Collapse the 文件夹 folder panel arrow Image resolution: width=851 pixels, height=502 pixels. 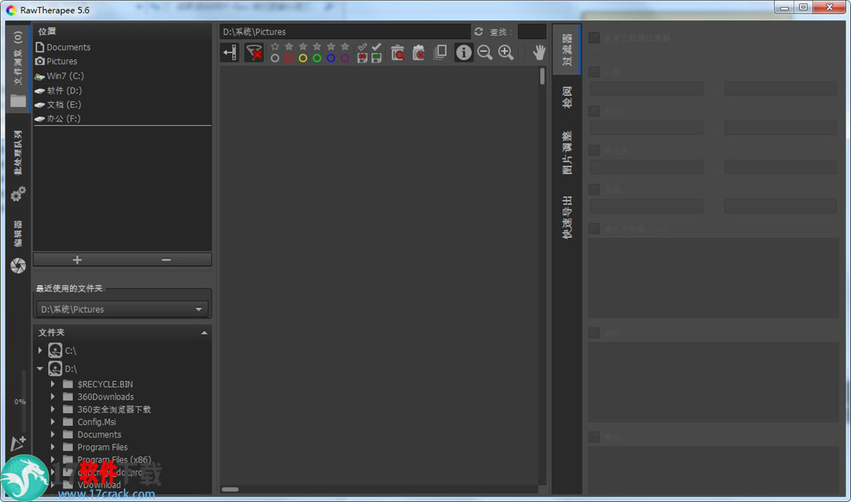coord(204,333)
